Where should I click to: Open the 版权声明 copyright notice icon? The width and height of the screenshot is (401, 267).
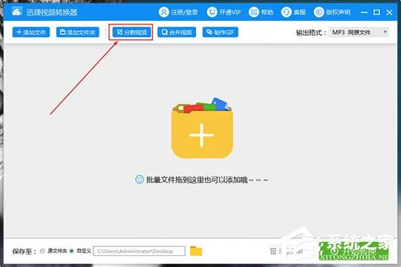[x=319, y=12]
